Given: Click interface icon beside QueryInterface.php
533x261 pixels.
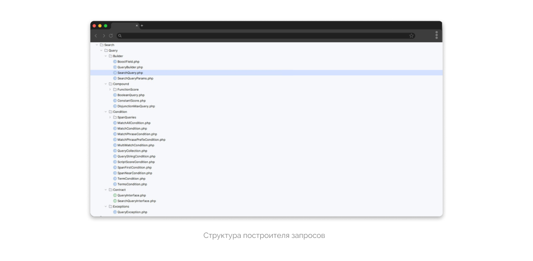Looking at the screenshot, I should 115,195.
